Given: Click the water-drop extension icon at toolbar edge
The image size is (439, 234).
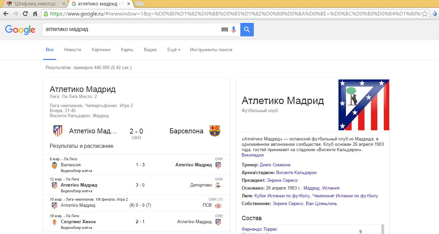Looking at the screenshot, I should (x=436, y=14).
